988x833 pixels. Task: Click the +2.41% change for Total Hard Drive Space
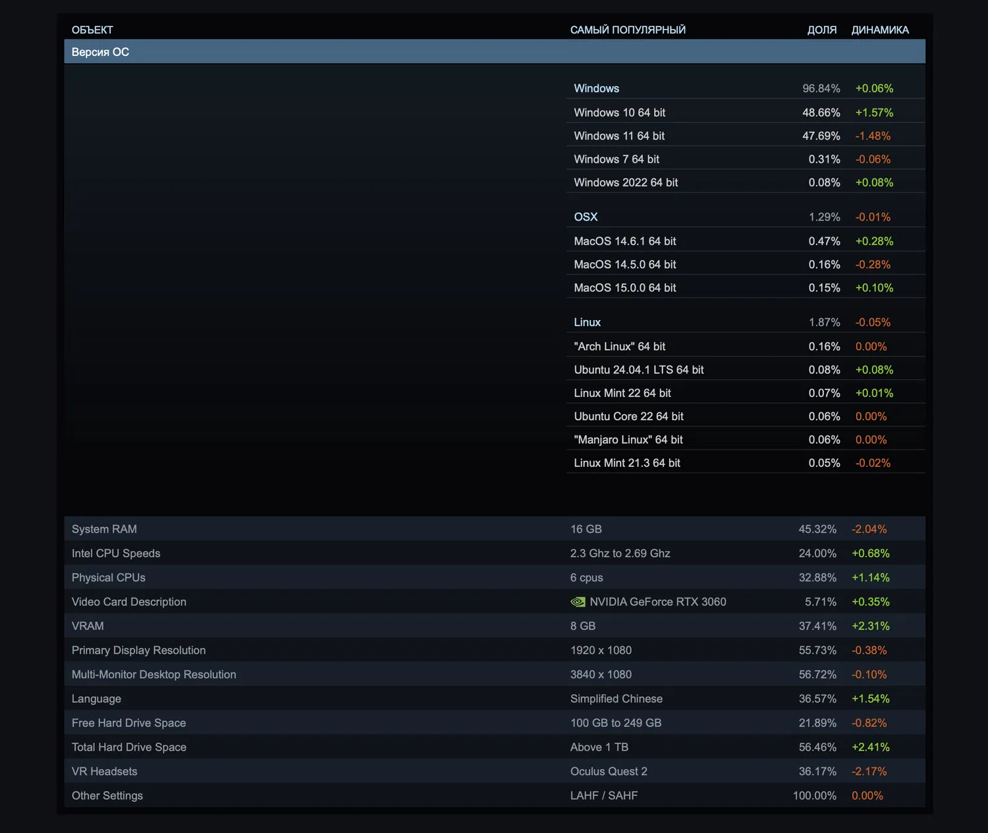[870, 747]
